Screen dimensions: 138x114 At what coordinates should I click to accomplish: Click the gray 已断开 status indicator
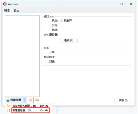tap(62, 21)
